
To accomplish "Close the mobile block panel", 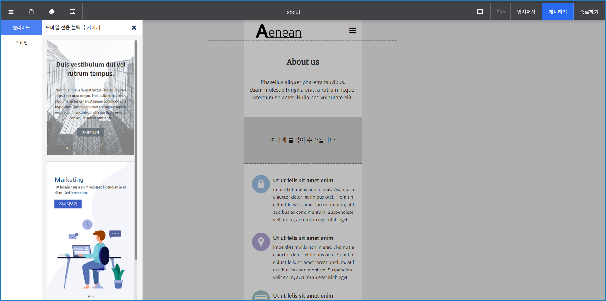I will [134, 28].
